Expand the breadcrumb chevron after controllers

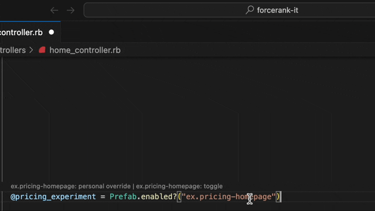(x=31, y=50)
